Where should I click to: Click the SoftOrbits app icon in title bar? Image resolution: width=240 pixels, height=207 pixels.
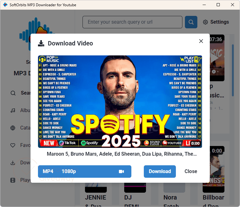click(x=5, y=5)
